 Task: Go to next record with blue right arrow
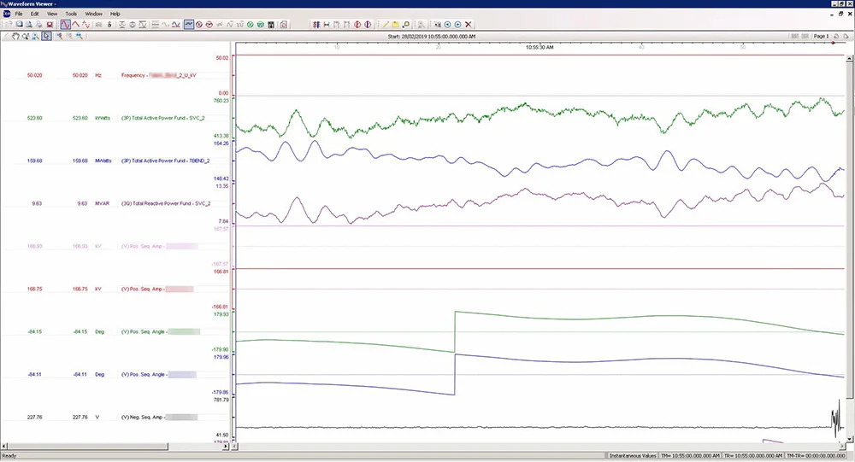click(x=458, y=25)
